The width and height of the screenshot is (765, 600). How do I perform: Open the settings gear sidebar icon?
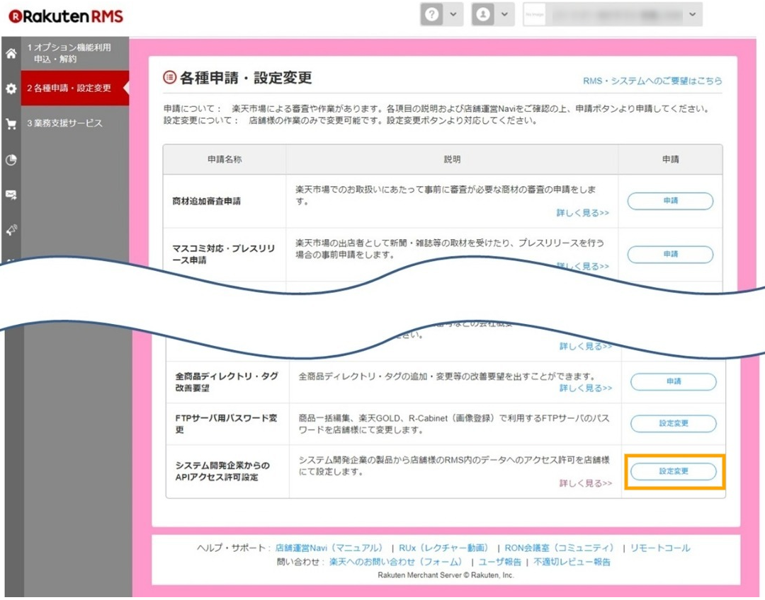[11, 88]
